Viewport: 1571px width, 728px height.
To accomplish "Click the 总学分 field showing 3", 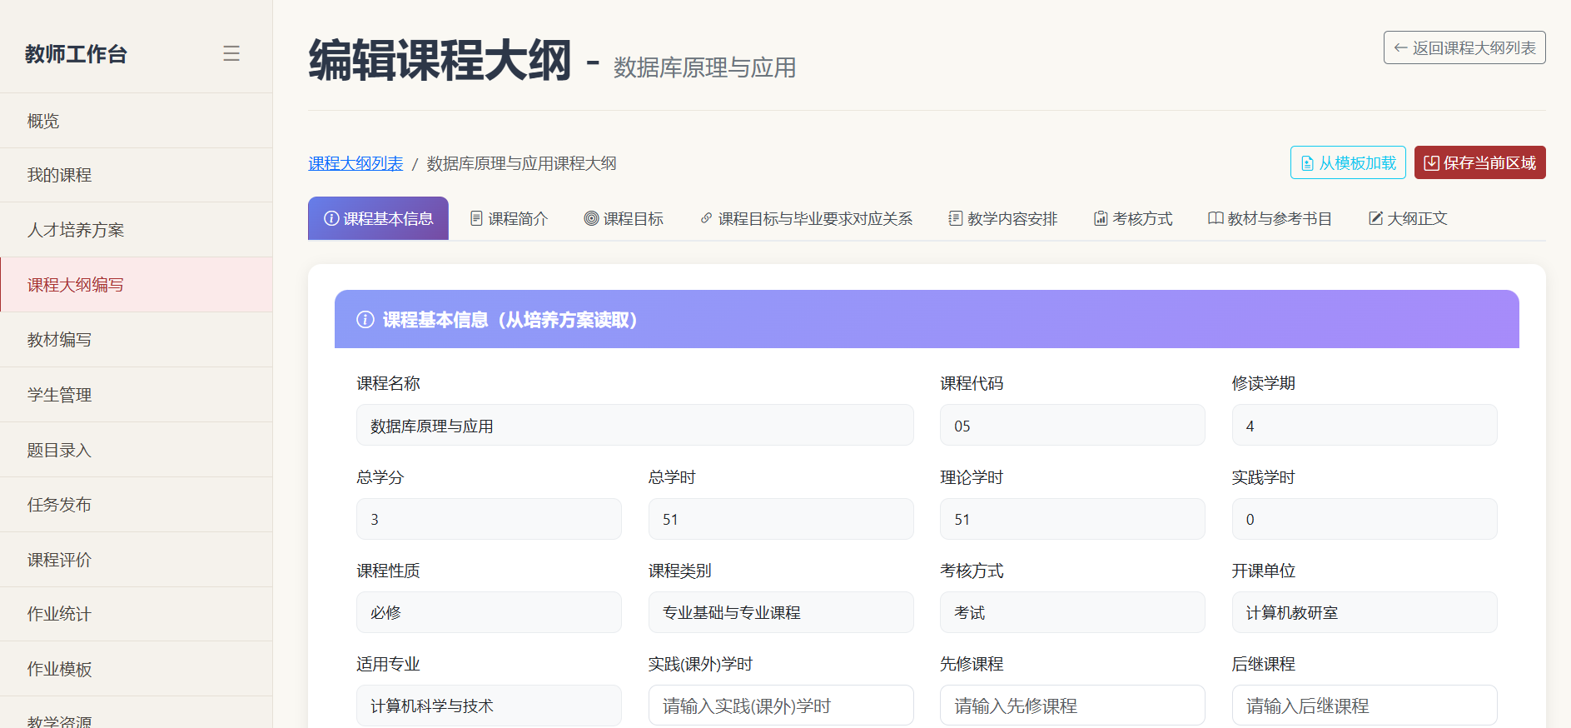I will [x=489, y=519].
